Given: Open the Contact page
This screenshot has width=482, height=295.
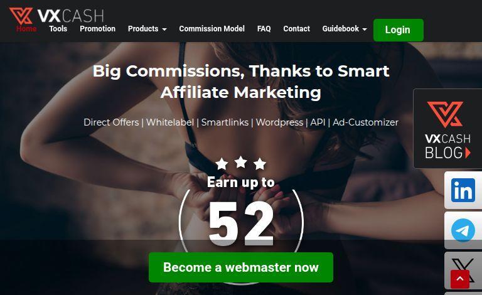Looking at the screenshot, I should (x=296, y=29).
